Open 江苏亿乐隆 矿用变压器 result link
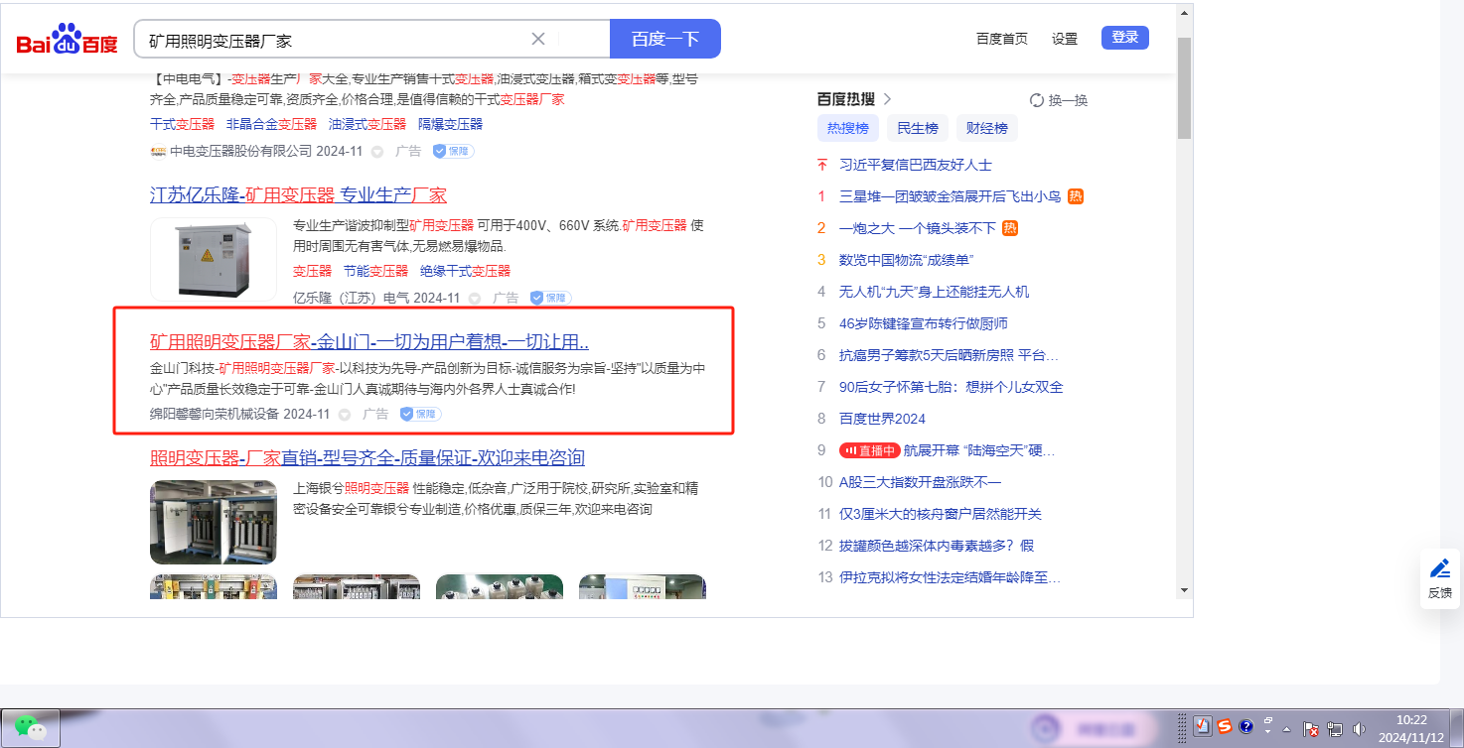1464x748 pixels. (298, 194)
